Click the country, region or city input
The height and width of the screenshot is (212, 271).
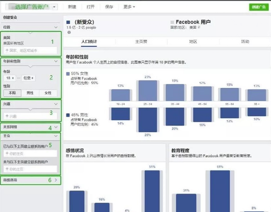click(30, 50)
